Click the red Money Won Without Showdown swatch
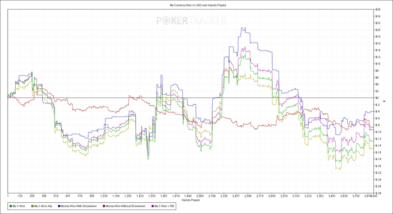Viewport: 393px width, 214px height. 104,206
